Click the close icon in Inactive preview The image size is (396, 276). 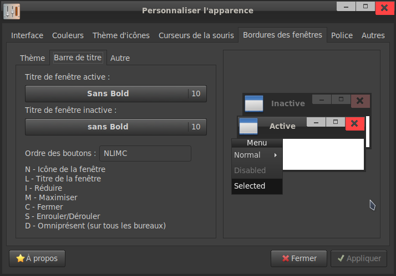(x=361, y=101)
